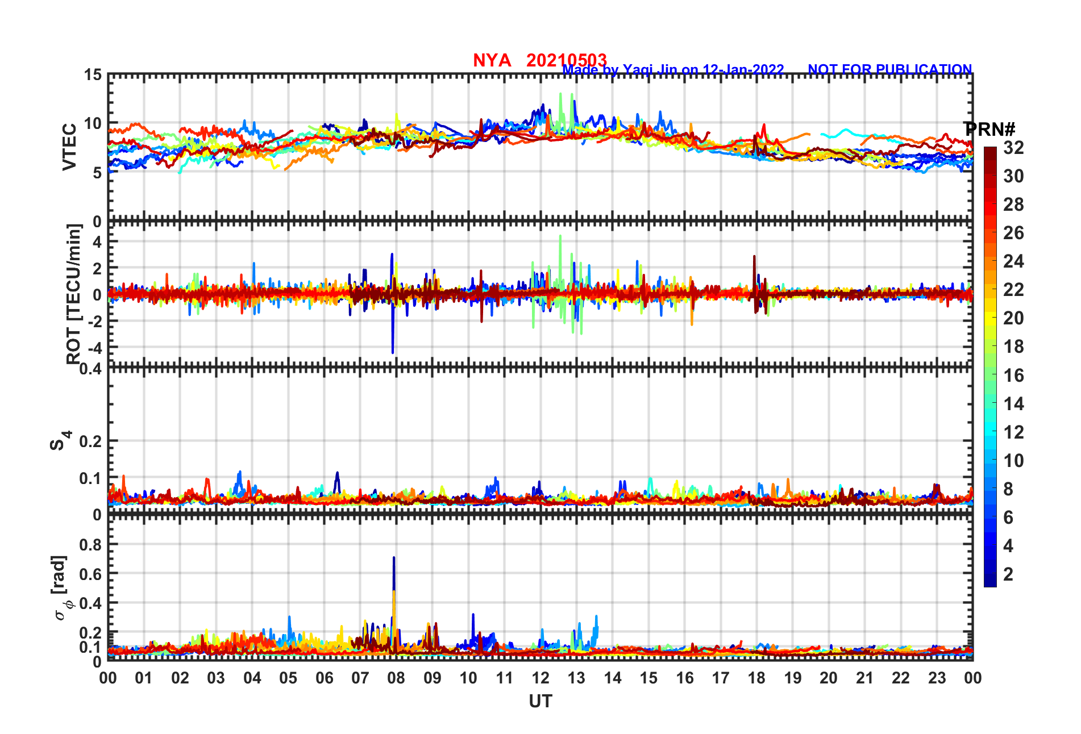Click the colorbar tick label 24
1081x734 pixels.
(x=1013, y=261)
